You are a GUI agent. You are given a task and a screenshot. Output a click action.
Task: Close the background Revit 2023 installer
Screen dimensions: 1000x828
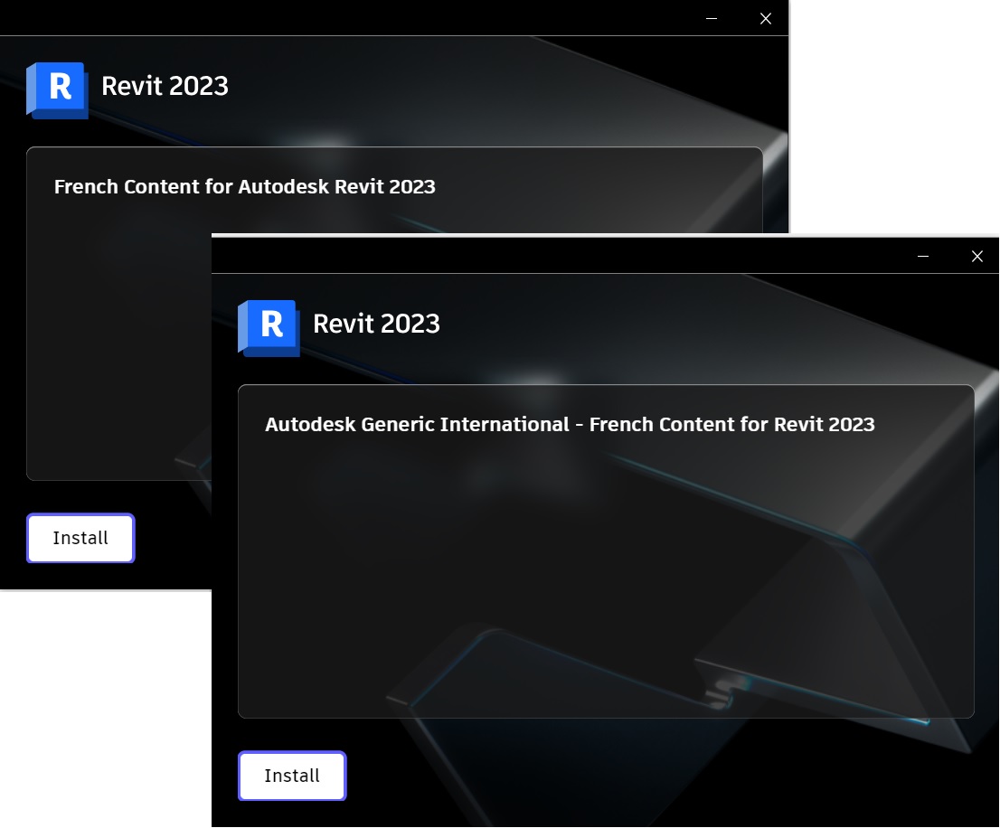765,18
